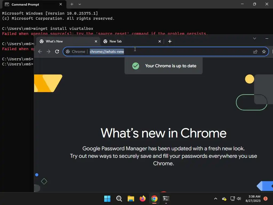Open terminal profiles dropdown
The height and width of the screenshot is (205, 273).
point(79,4)
